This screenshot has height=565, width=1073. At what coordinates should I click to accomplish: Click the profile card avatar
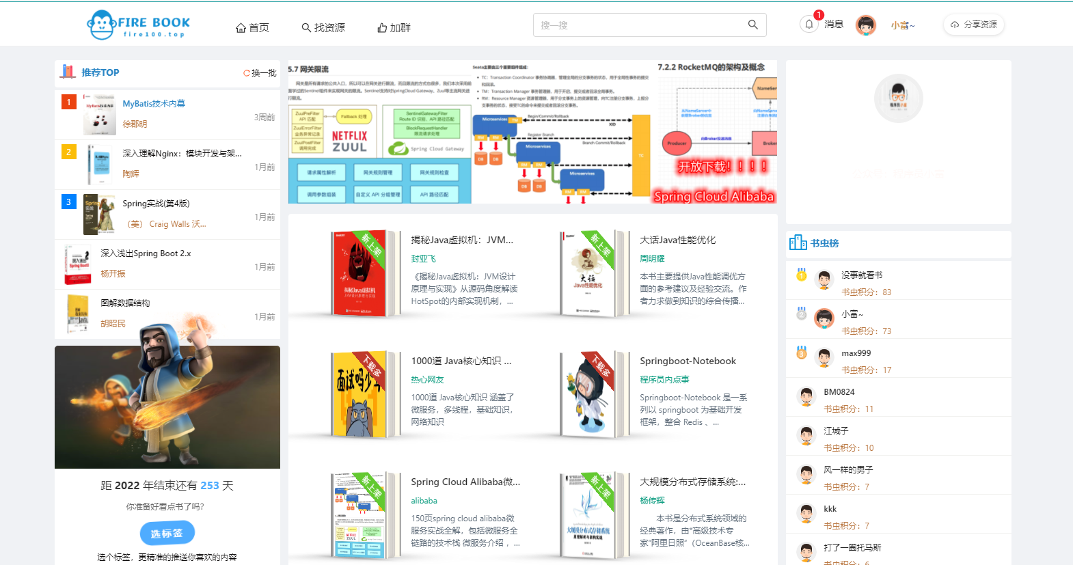[x=899, y=98]
